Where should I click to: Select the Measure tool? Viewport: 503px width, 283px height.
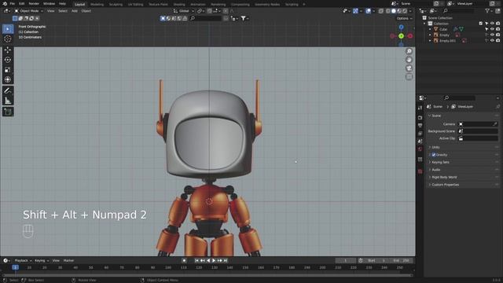click(x=8, y=101)
